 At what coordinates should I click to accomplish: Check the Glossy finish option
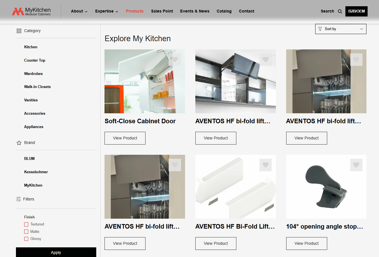tap(26, 239)
